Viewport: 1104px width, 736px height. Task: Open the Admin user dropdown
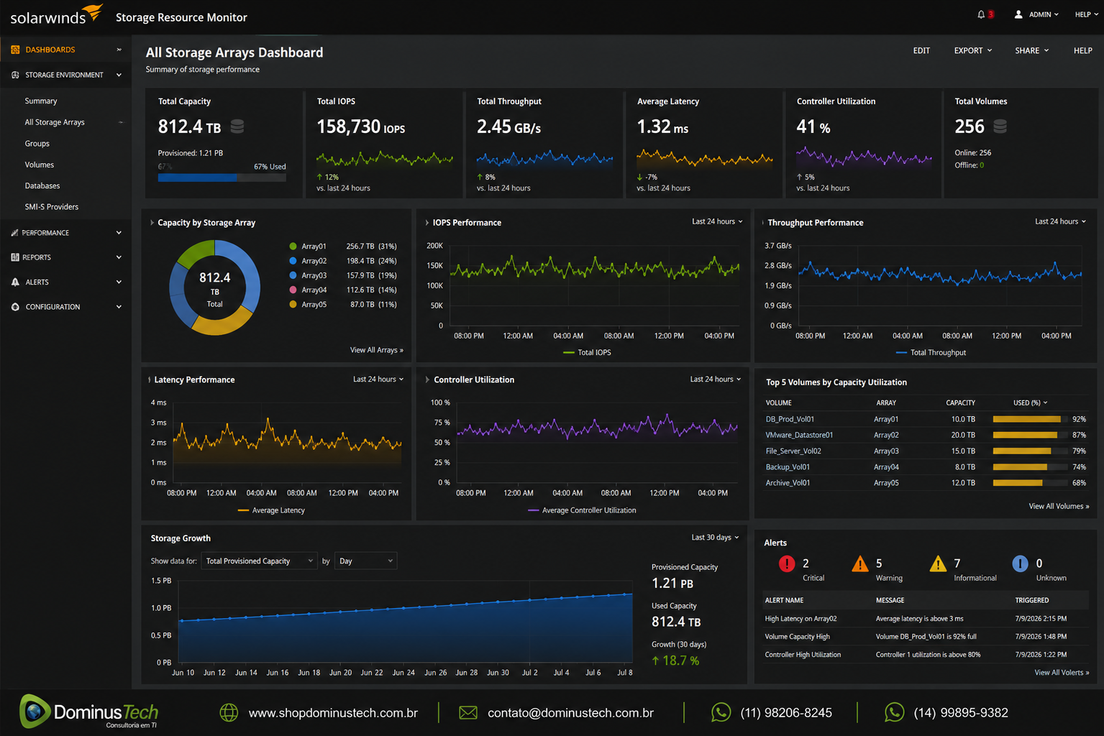(1044, 14)
